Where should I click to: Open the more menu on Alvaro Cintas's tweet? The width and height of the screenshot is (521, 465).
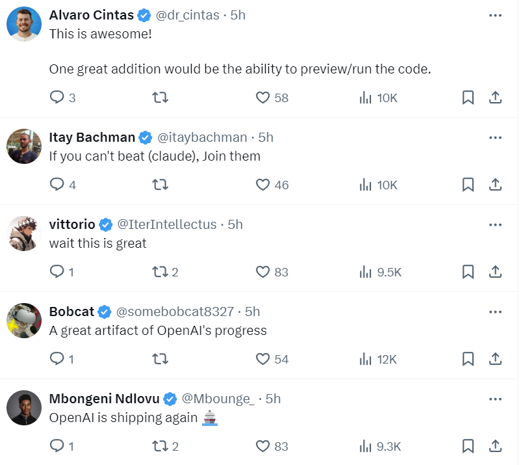[x=495, y=16]
